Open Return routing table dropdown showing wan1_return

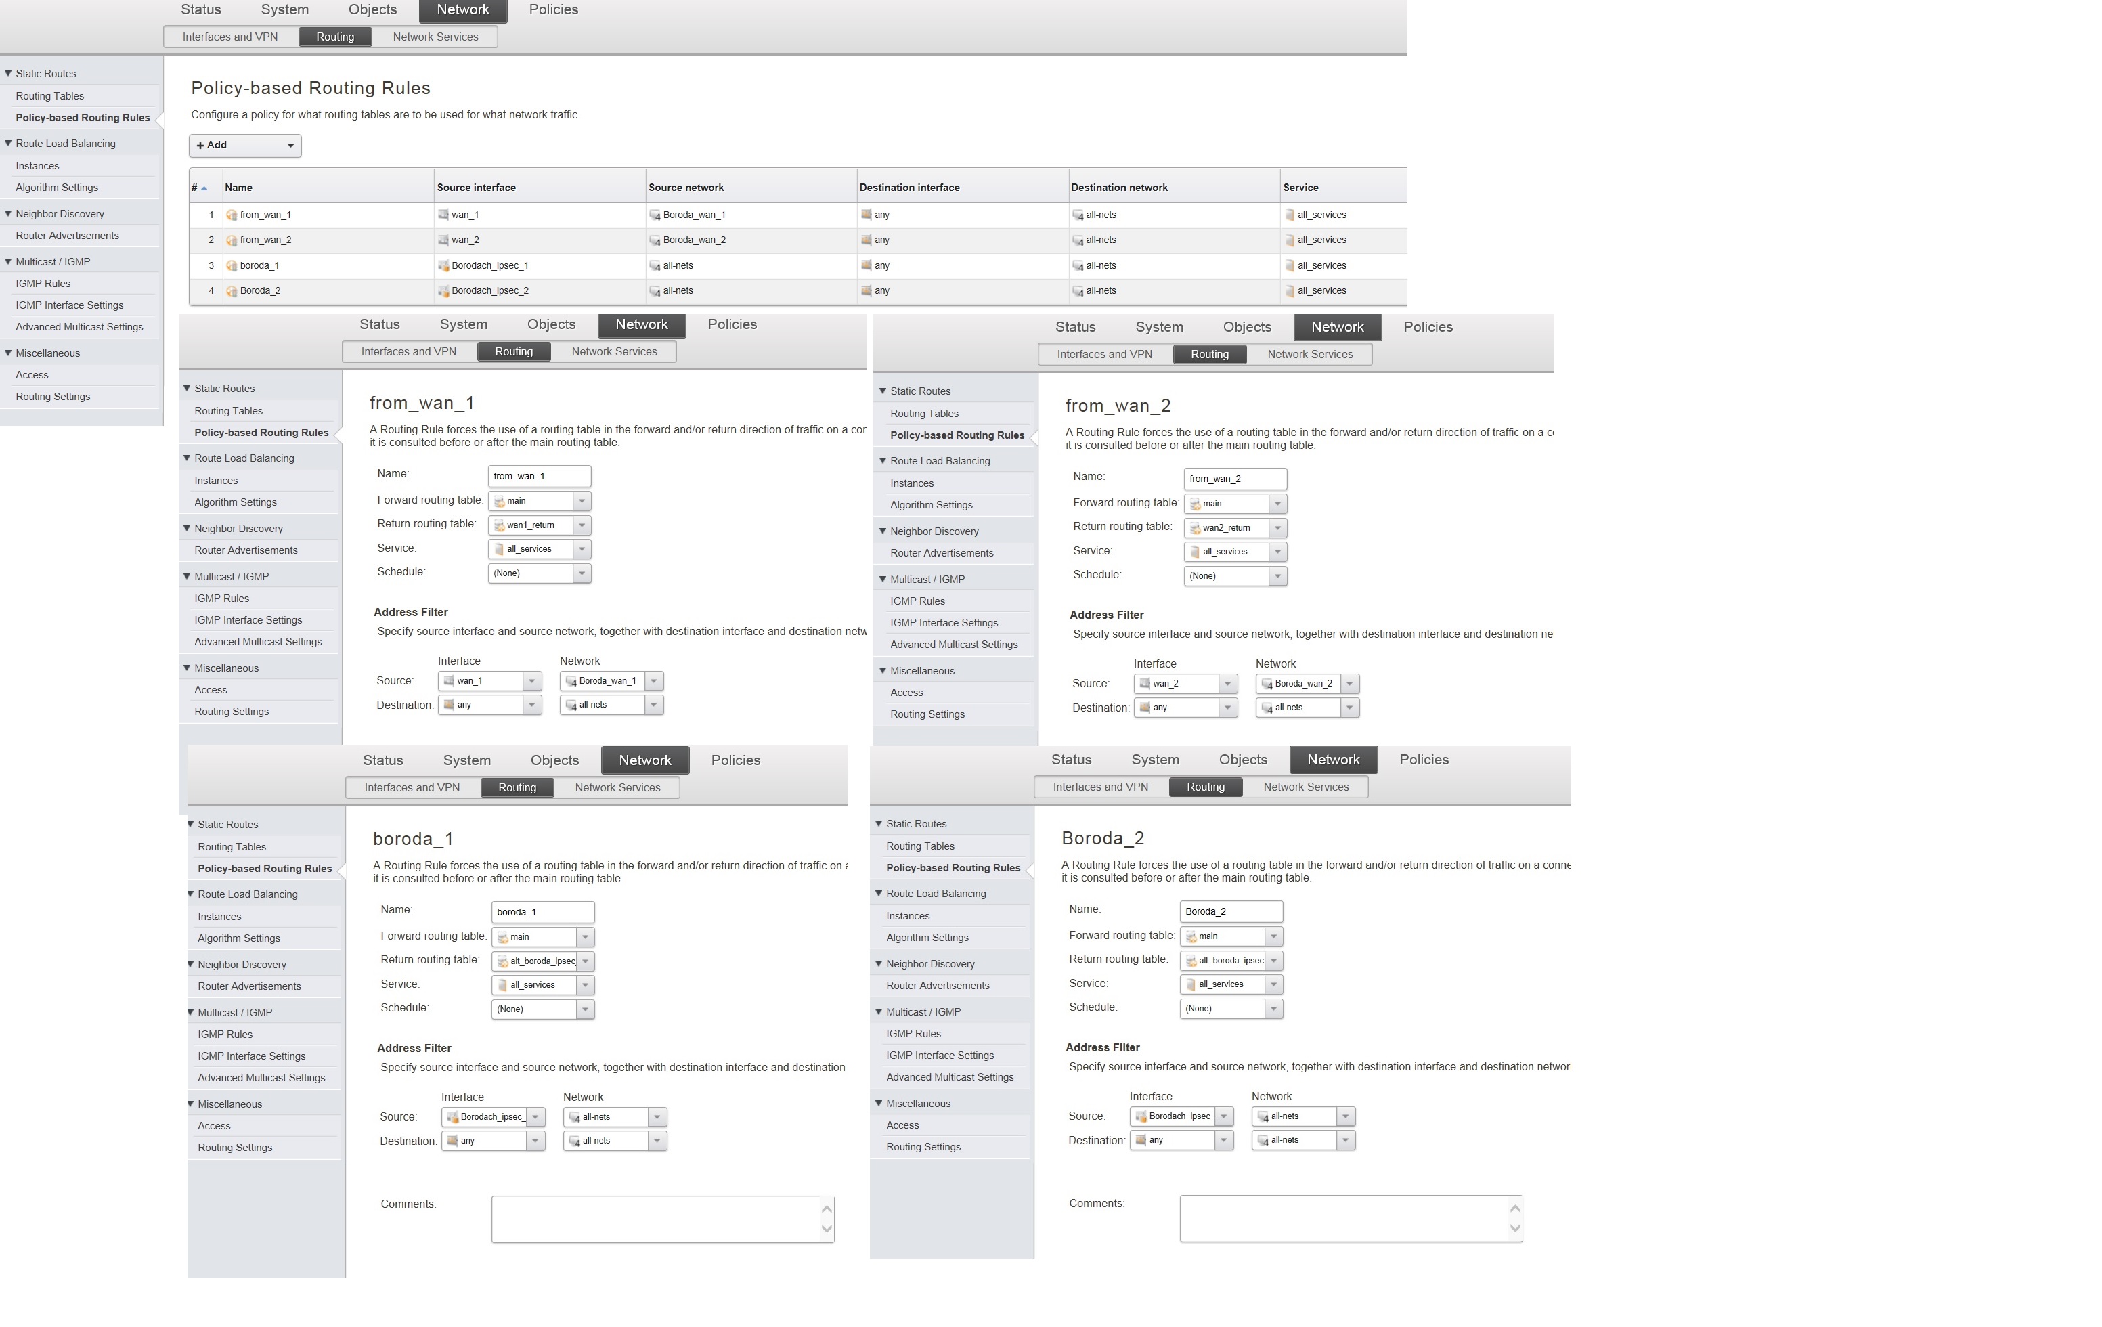582,525
